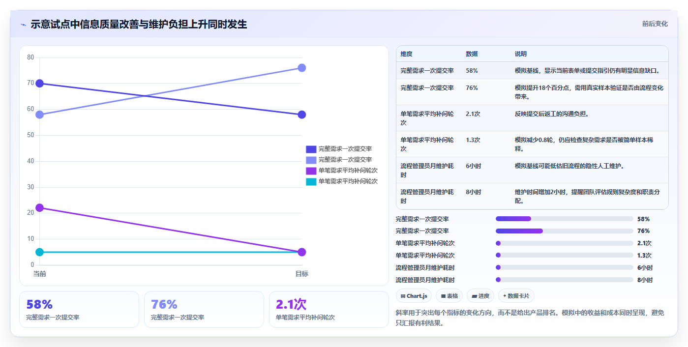The height and width of the screenshot is (347, 688).
Task: Click the progress bar labeled 8小时
Action: 565,280
